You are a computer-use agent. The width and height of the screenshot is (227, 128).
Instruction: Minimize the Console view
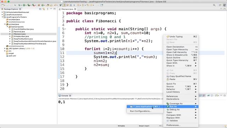tap(221, 95)
